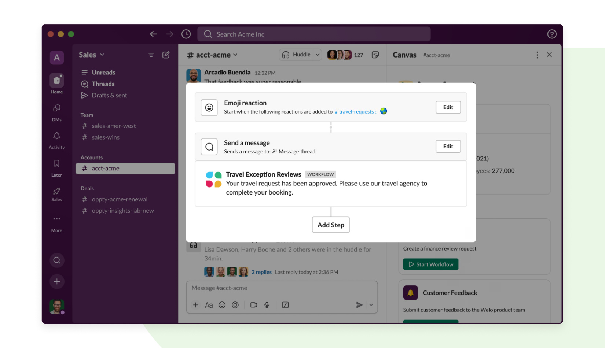Open DMs in the sidebar

point(57,112)
